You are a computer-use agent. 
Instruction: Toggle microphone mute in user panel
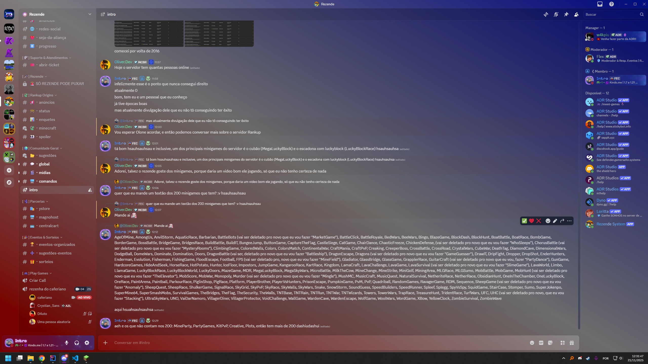pyautogui.click(x=67, y=343)
